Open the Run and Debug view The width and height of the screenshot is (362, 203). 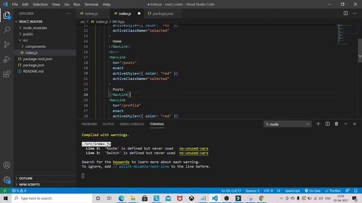[7, 59]
